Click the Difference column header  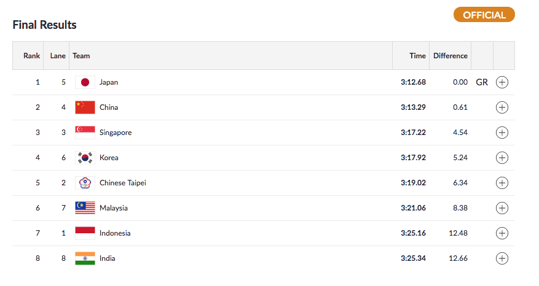pos(450,56)
